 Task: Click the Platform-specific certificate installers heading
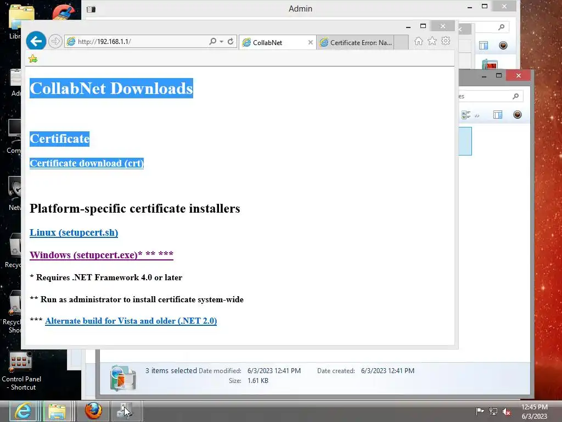135,208
